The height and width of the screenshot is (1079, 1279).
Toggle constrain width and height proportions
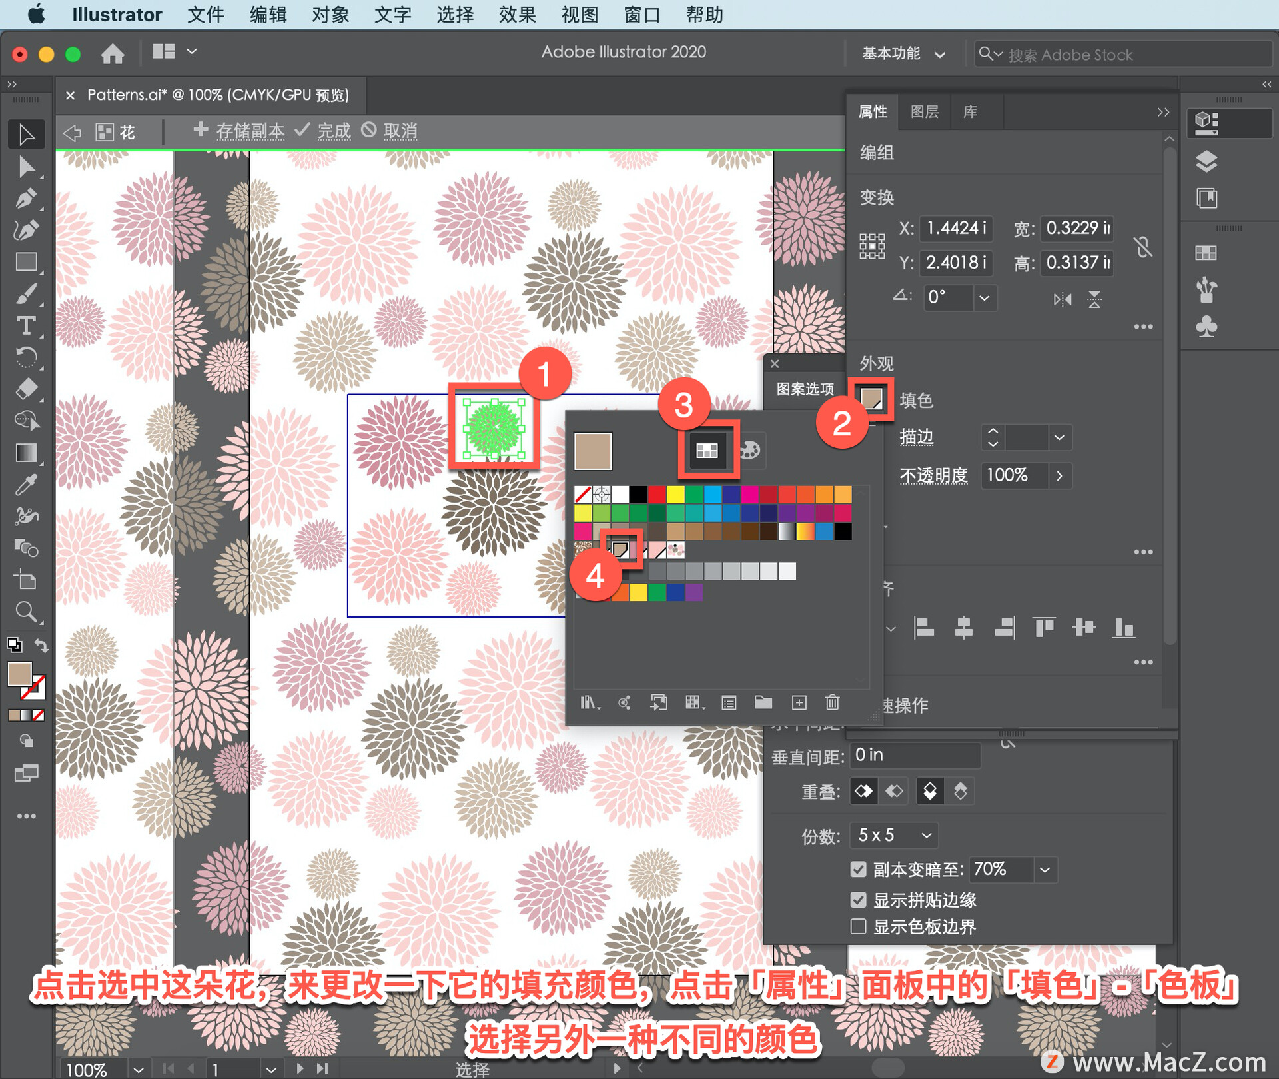point(1143,247)
